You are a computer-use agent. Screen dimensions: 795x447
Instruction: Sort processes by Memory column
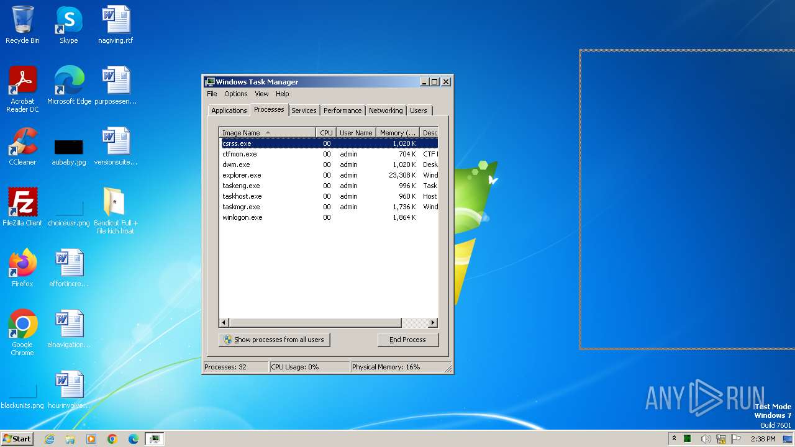pyautogui.click(x=397, y=133)
